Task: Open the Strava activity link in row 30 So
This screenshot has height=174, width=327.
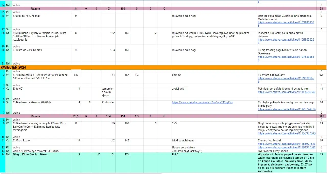Action: 286,58
